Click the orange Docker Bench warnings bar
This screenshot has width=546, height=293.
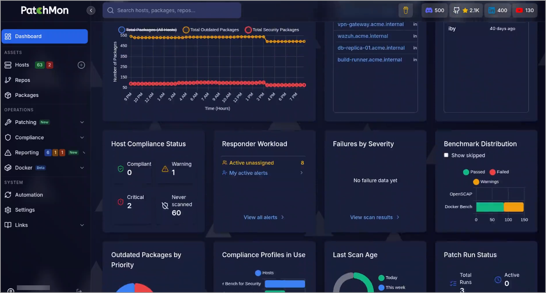[514, 207]
